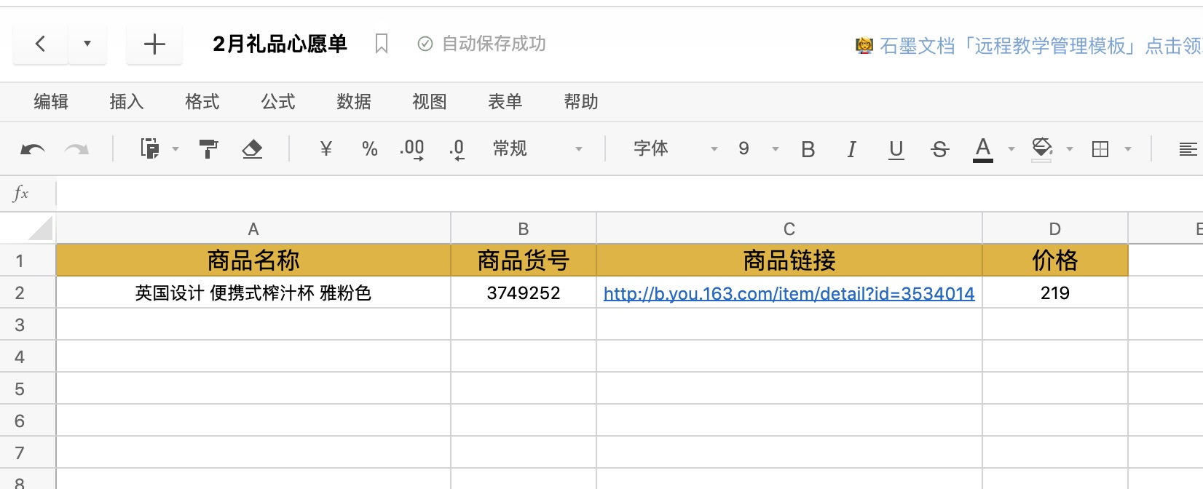Apply yuan currency format
The width and height of the screenshot is (1203, 489).
click(x=326, y=149)
